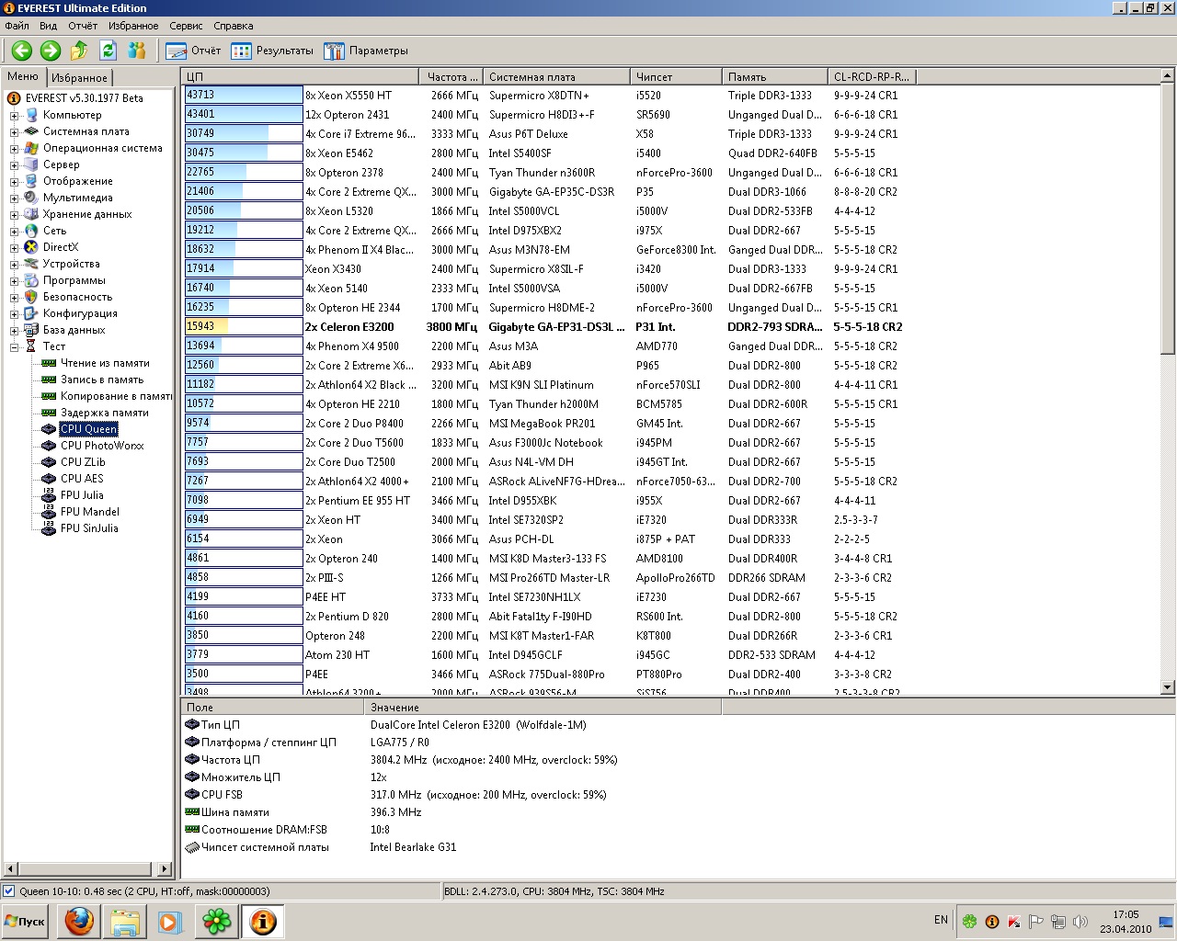Open the Файл menu
The width and height of the screenshot is (1177, 941).
pyautogui.click(x=17, y=26)
